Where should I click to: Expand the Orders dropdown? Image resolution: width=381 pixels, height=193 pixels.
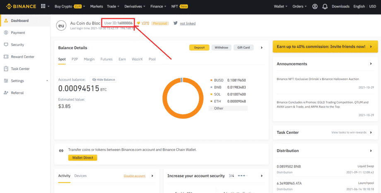coord(306,7)
